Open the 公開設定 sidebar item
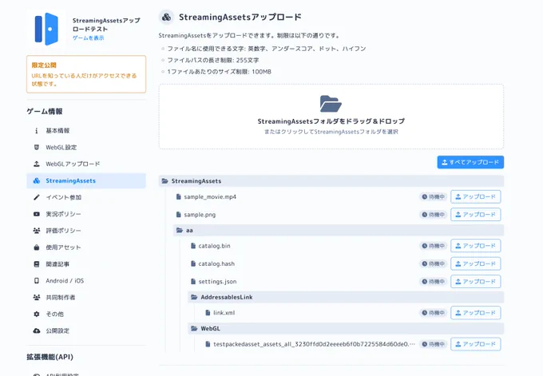This screenshot has width=543, height=376. coord(86,330)
